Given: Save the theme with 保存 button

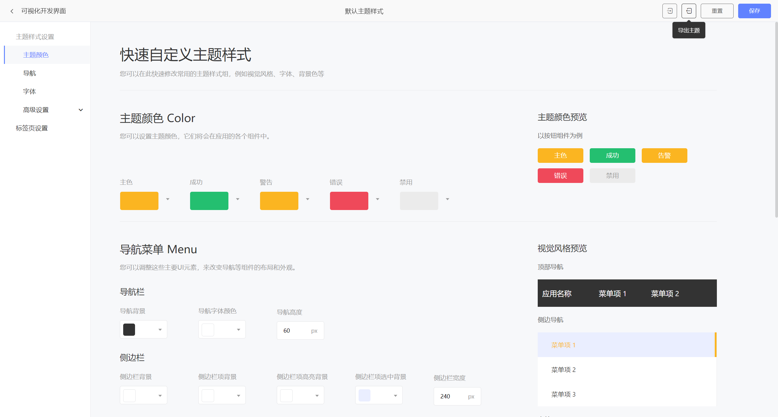Looking at the screenshot, I should pyautogui.click(x=754, y=11).
